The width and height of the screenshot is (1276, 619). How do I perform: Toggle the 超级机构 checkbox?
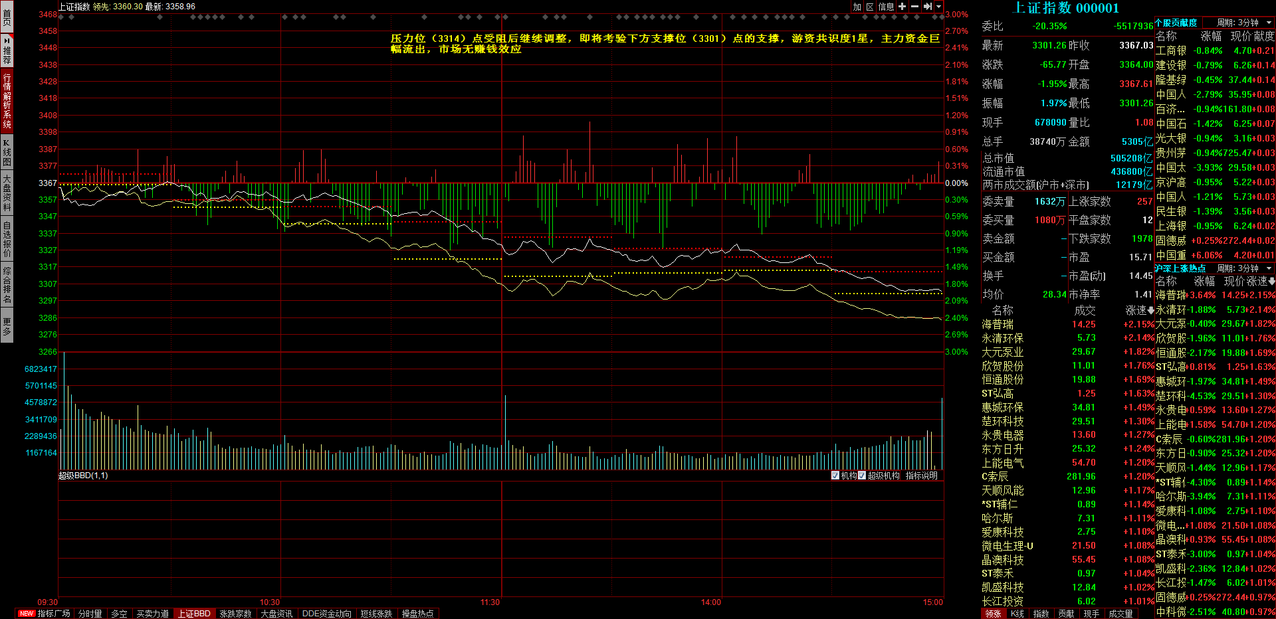tap(862, 476)
